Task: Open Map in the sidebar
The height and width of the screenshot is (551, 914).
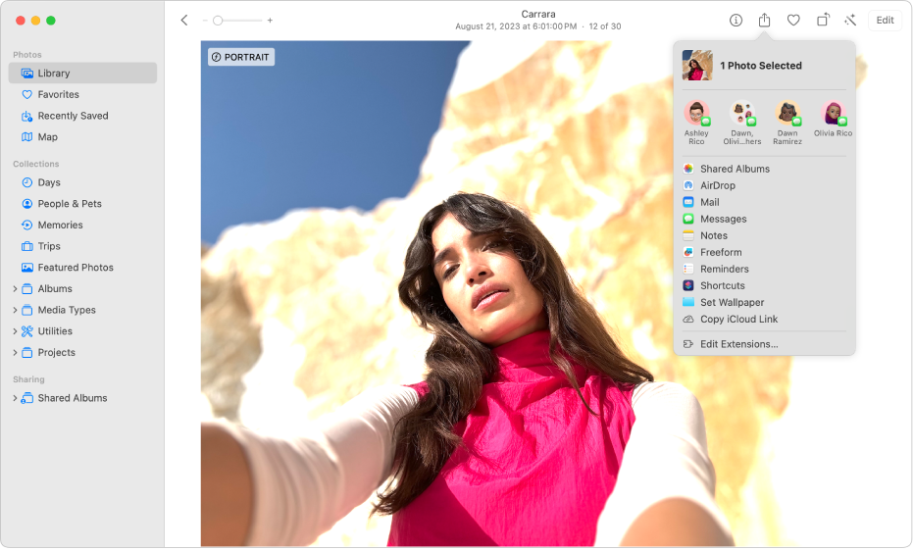Action: pyautogui.click(x=47, y=137)
